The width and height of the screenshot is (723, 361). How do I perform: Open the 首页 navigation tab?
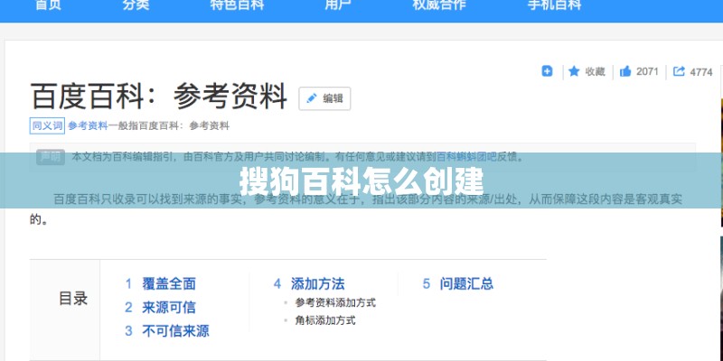pyautogui.click(x=48, y=5)
